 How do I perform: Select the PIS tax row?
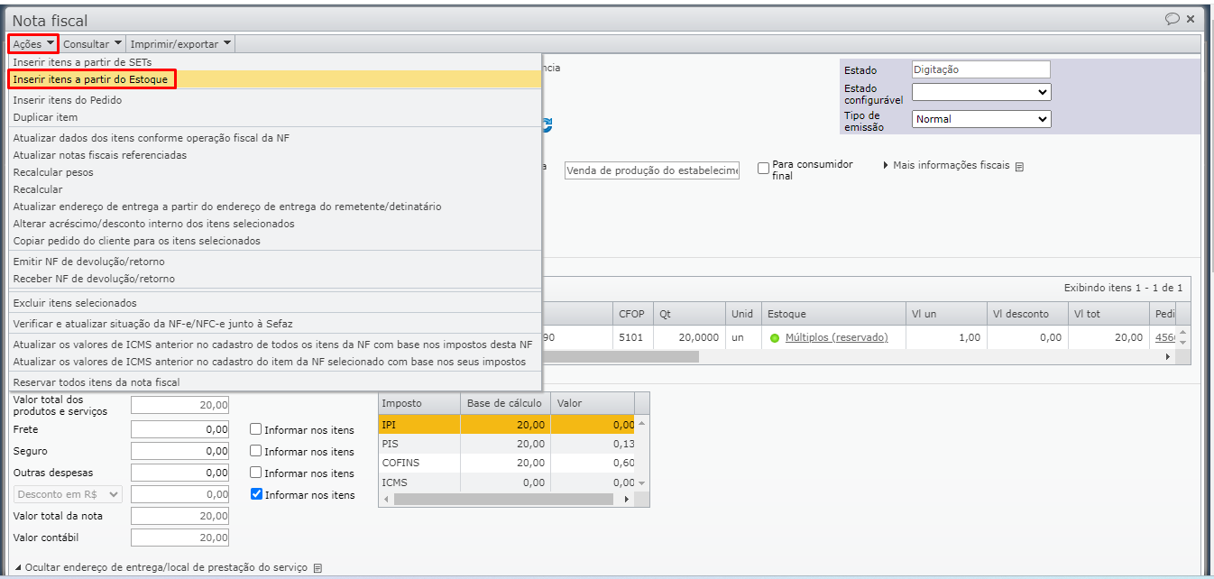tap(507, 444)
